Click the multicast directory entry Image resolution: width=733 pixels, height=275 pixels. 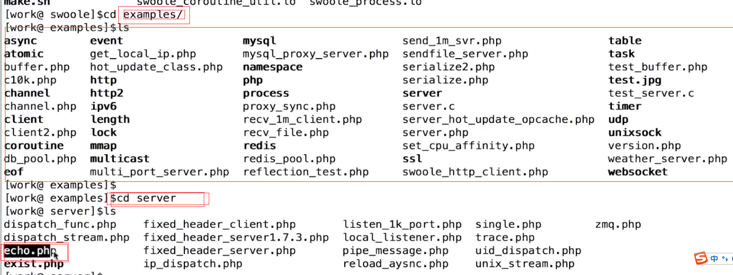(x=120, y=159)
